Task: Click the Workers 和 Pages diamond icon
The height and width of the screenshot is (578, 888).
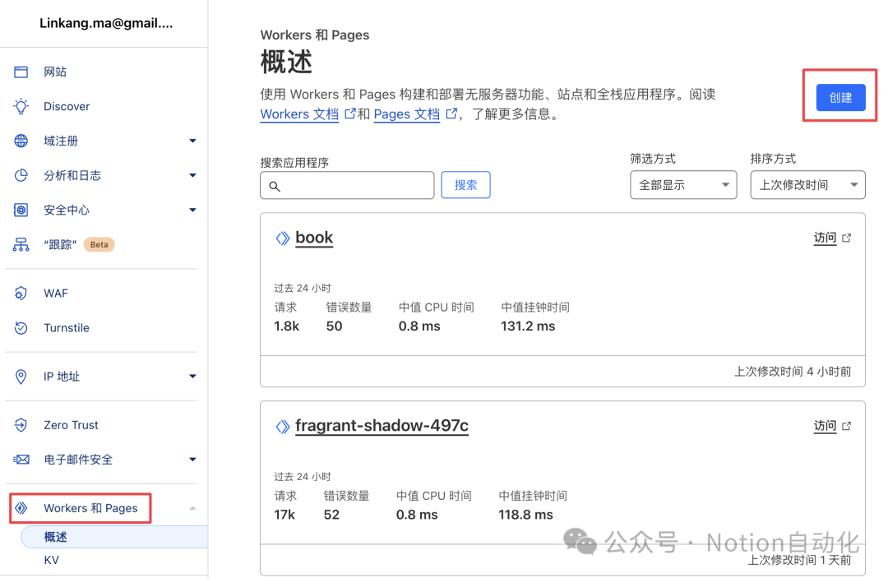Action: coord(21,508)
